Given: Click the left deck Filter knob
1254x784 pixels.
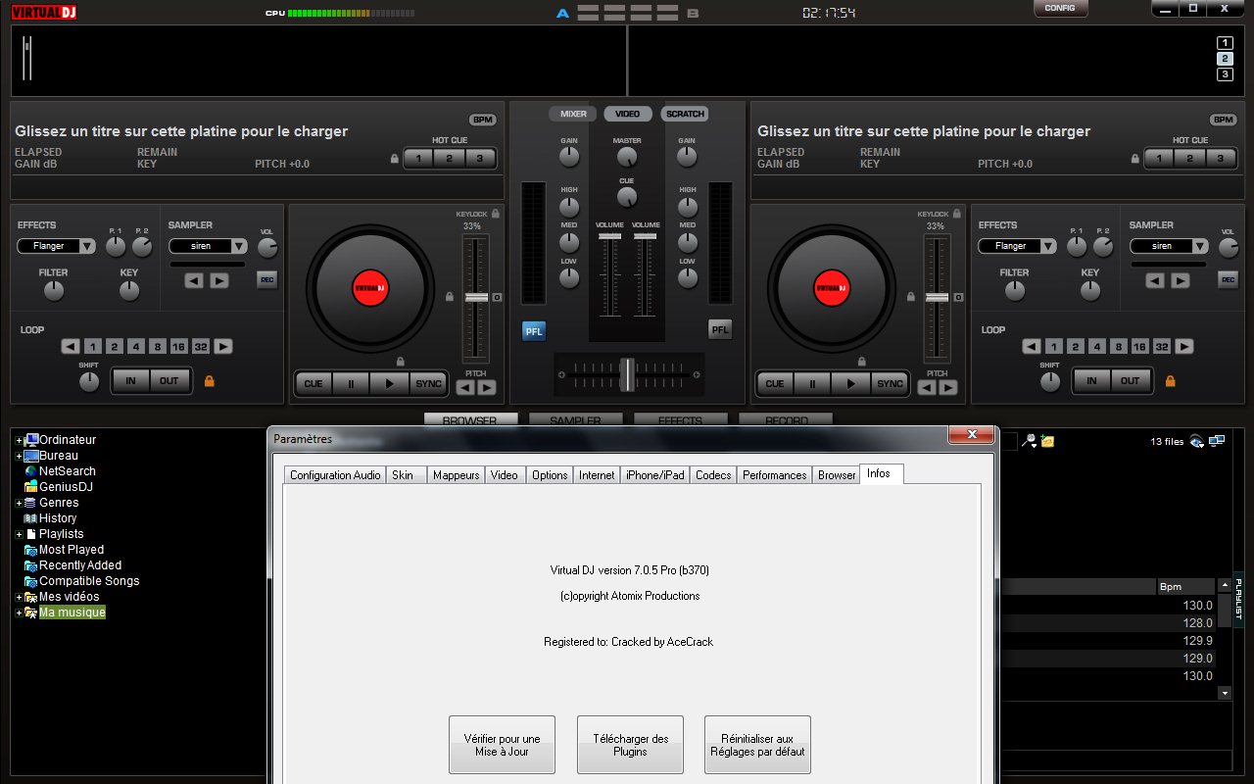Looking at the screenshot, I should [54, 290].
